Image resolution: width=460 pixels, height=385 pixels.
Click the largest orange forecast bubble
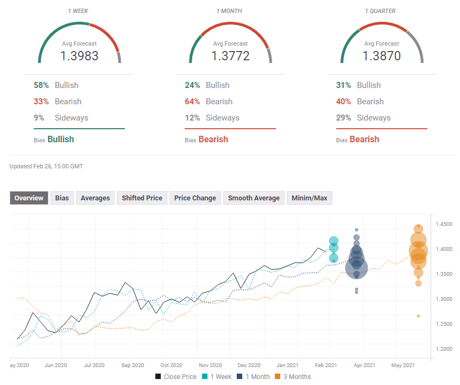[418, 250]
